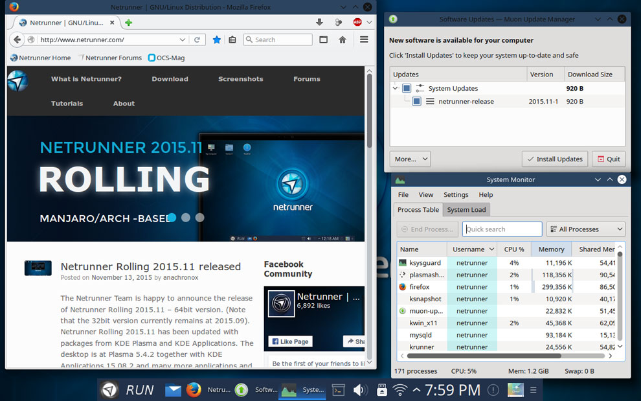Focus the Quick search field in System Monitor
The image size is (641, 401).
(x=502, y=229)
